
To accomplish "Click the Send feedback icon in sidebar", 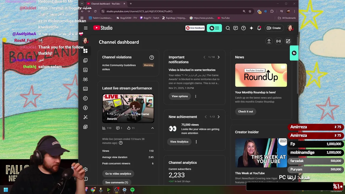I will pyautogui.click(x=85, y=179).
